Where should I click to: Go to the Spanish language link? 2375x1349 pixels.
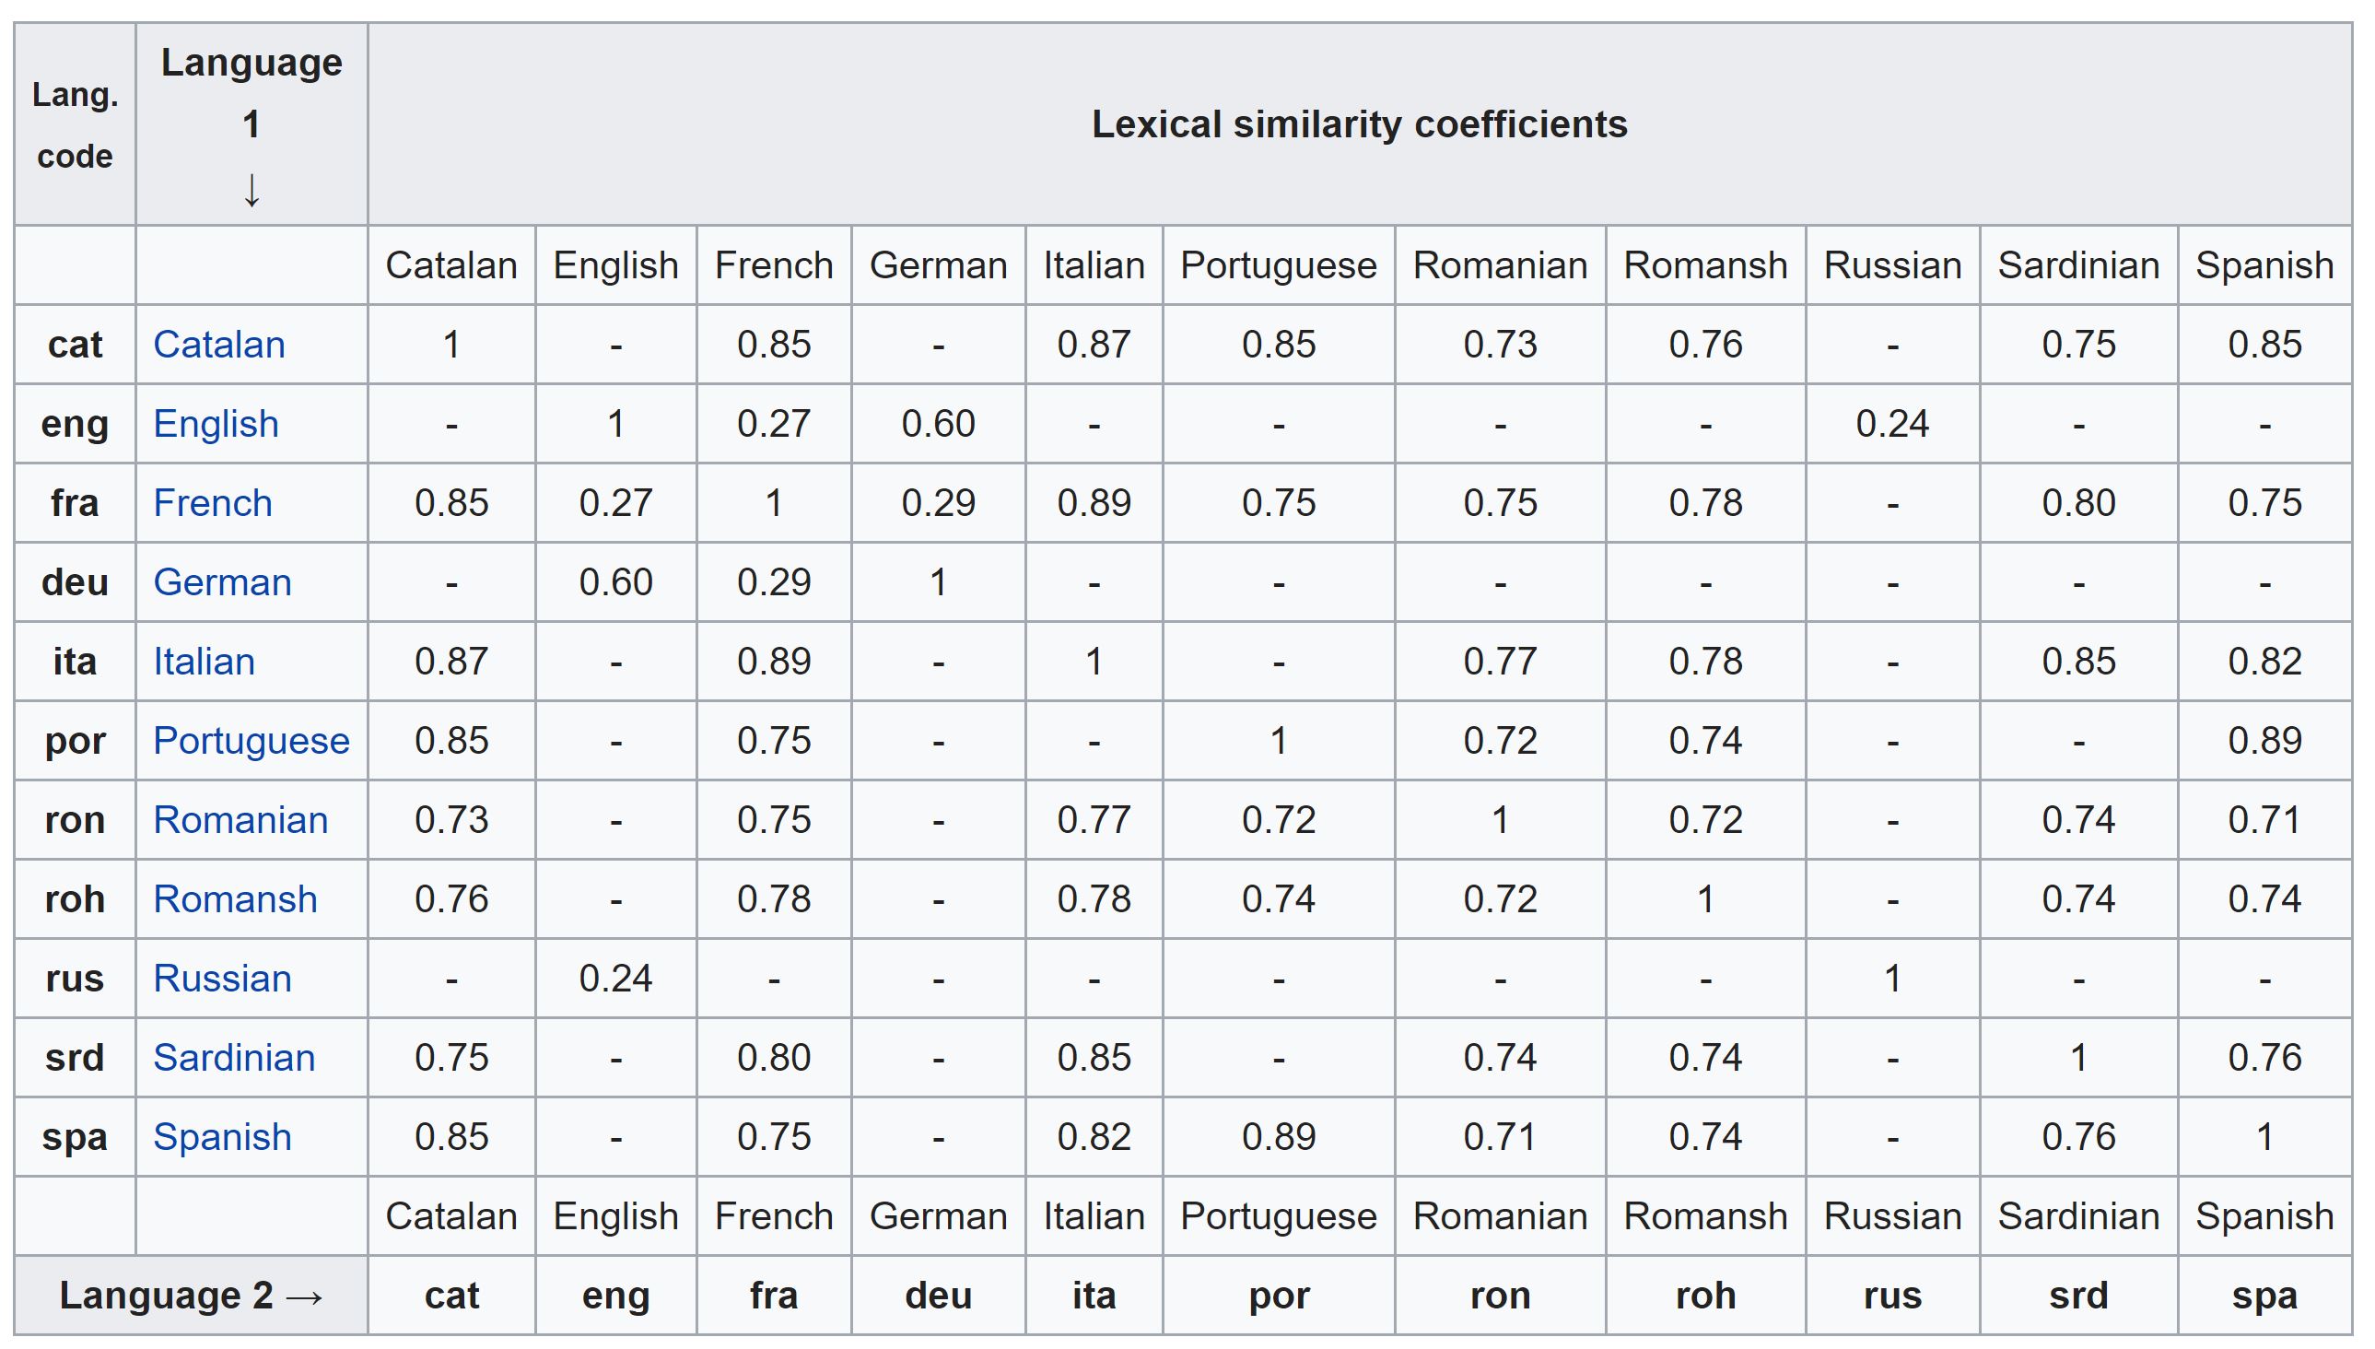[x=222, y=1137]
